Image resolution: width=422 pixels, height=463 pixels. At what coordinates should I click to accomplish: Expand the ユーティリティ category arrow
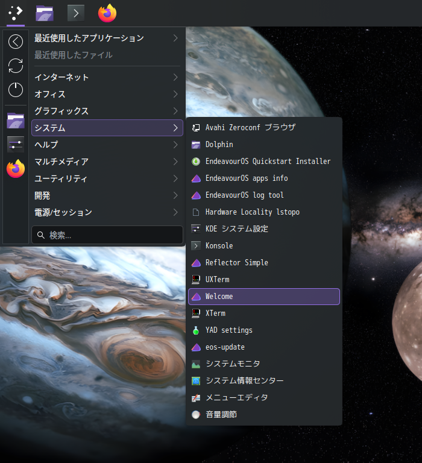(175, 178)
